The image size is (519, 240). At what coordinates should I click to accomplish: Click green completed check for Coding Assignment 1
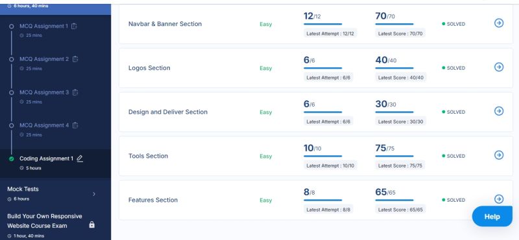pos(12,158)
